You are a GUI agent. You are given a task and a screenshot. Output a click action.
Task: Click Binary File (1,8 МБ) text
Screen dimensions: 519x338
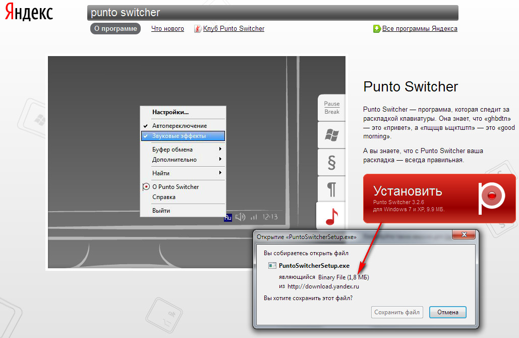click(x=343, y=277)
